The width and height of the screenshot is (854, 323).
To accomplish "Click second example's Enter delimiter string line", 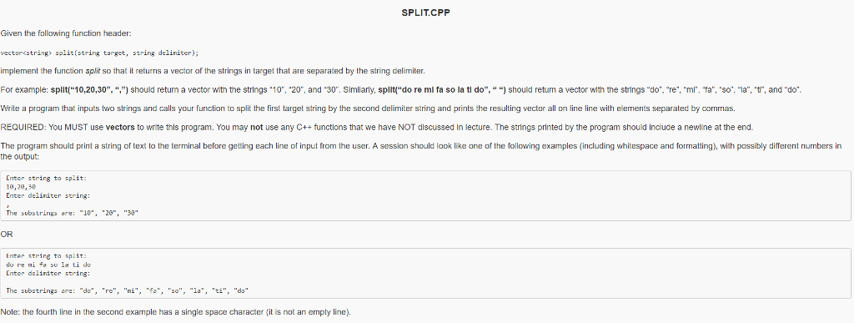I will click(x=48, y=274).
